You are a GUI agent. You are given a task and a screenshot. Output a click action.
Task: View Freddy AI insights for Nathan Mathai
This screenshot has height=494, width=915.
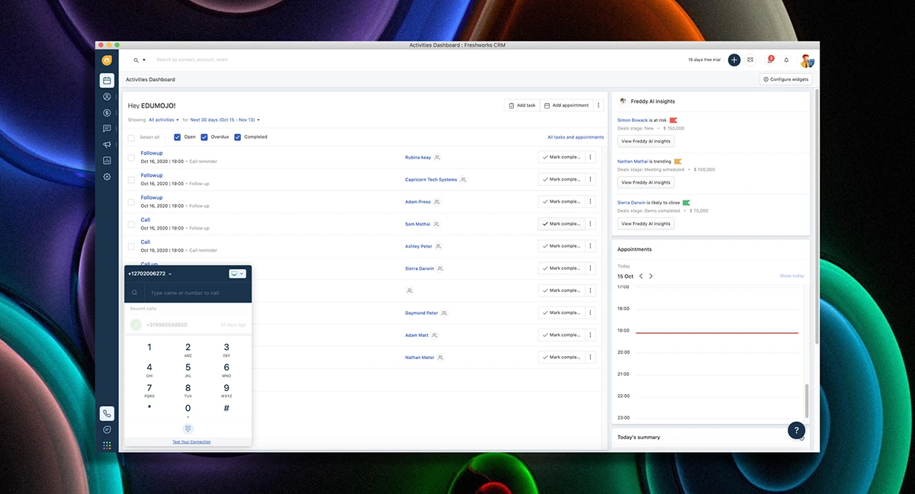click(646, 182)
